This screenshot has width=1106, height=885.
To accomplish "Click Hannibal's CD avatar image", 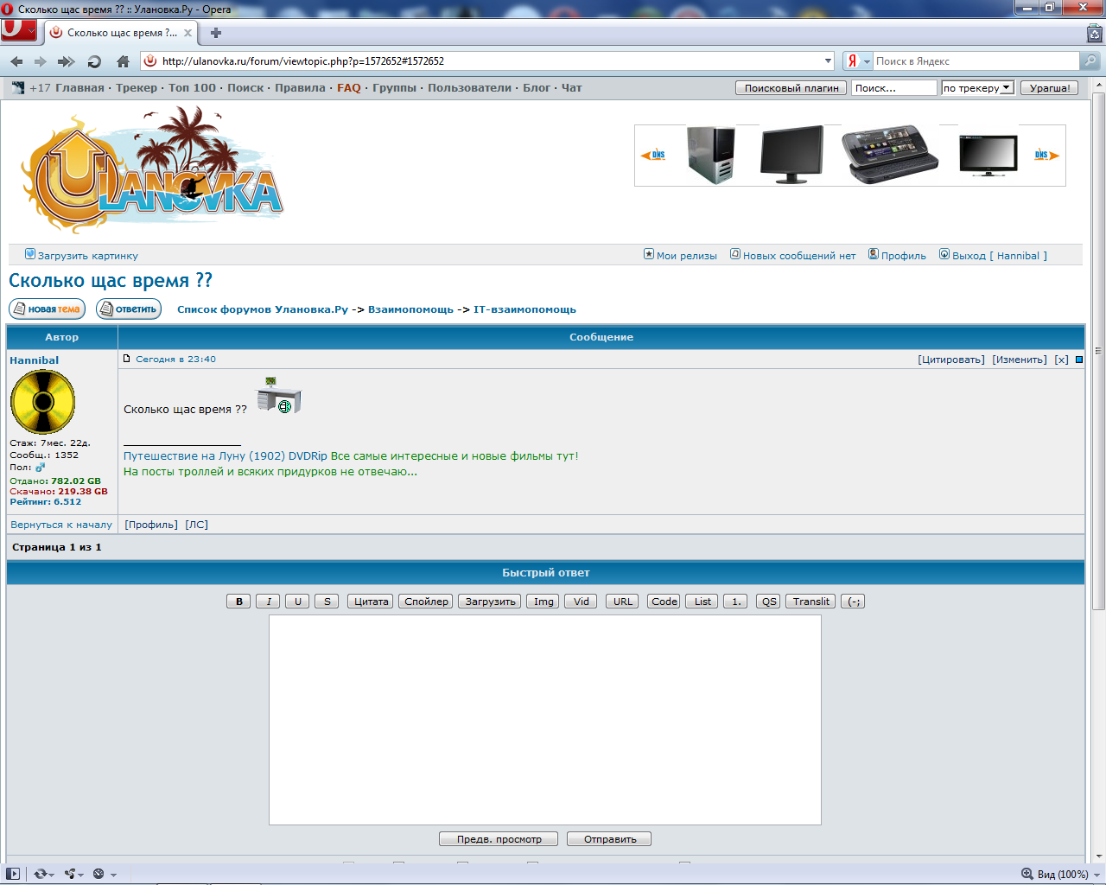I will point(42,401).
